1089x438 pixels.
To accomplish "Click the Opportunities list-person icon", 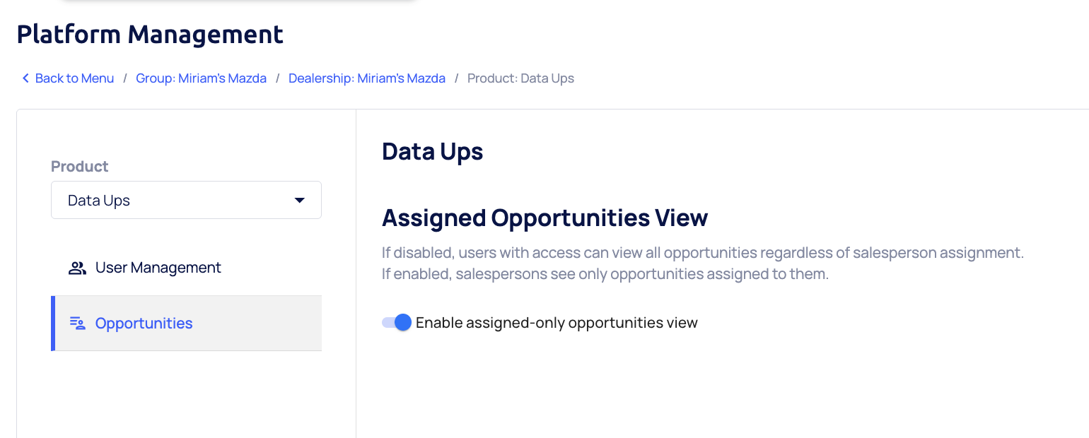I will (x=77, y=324).
